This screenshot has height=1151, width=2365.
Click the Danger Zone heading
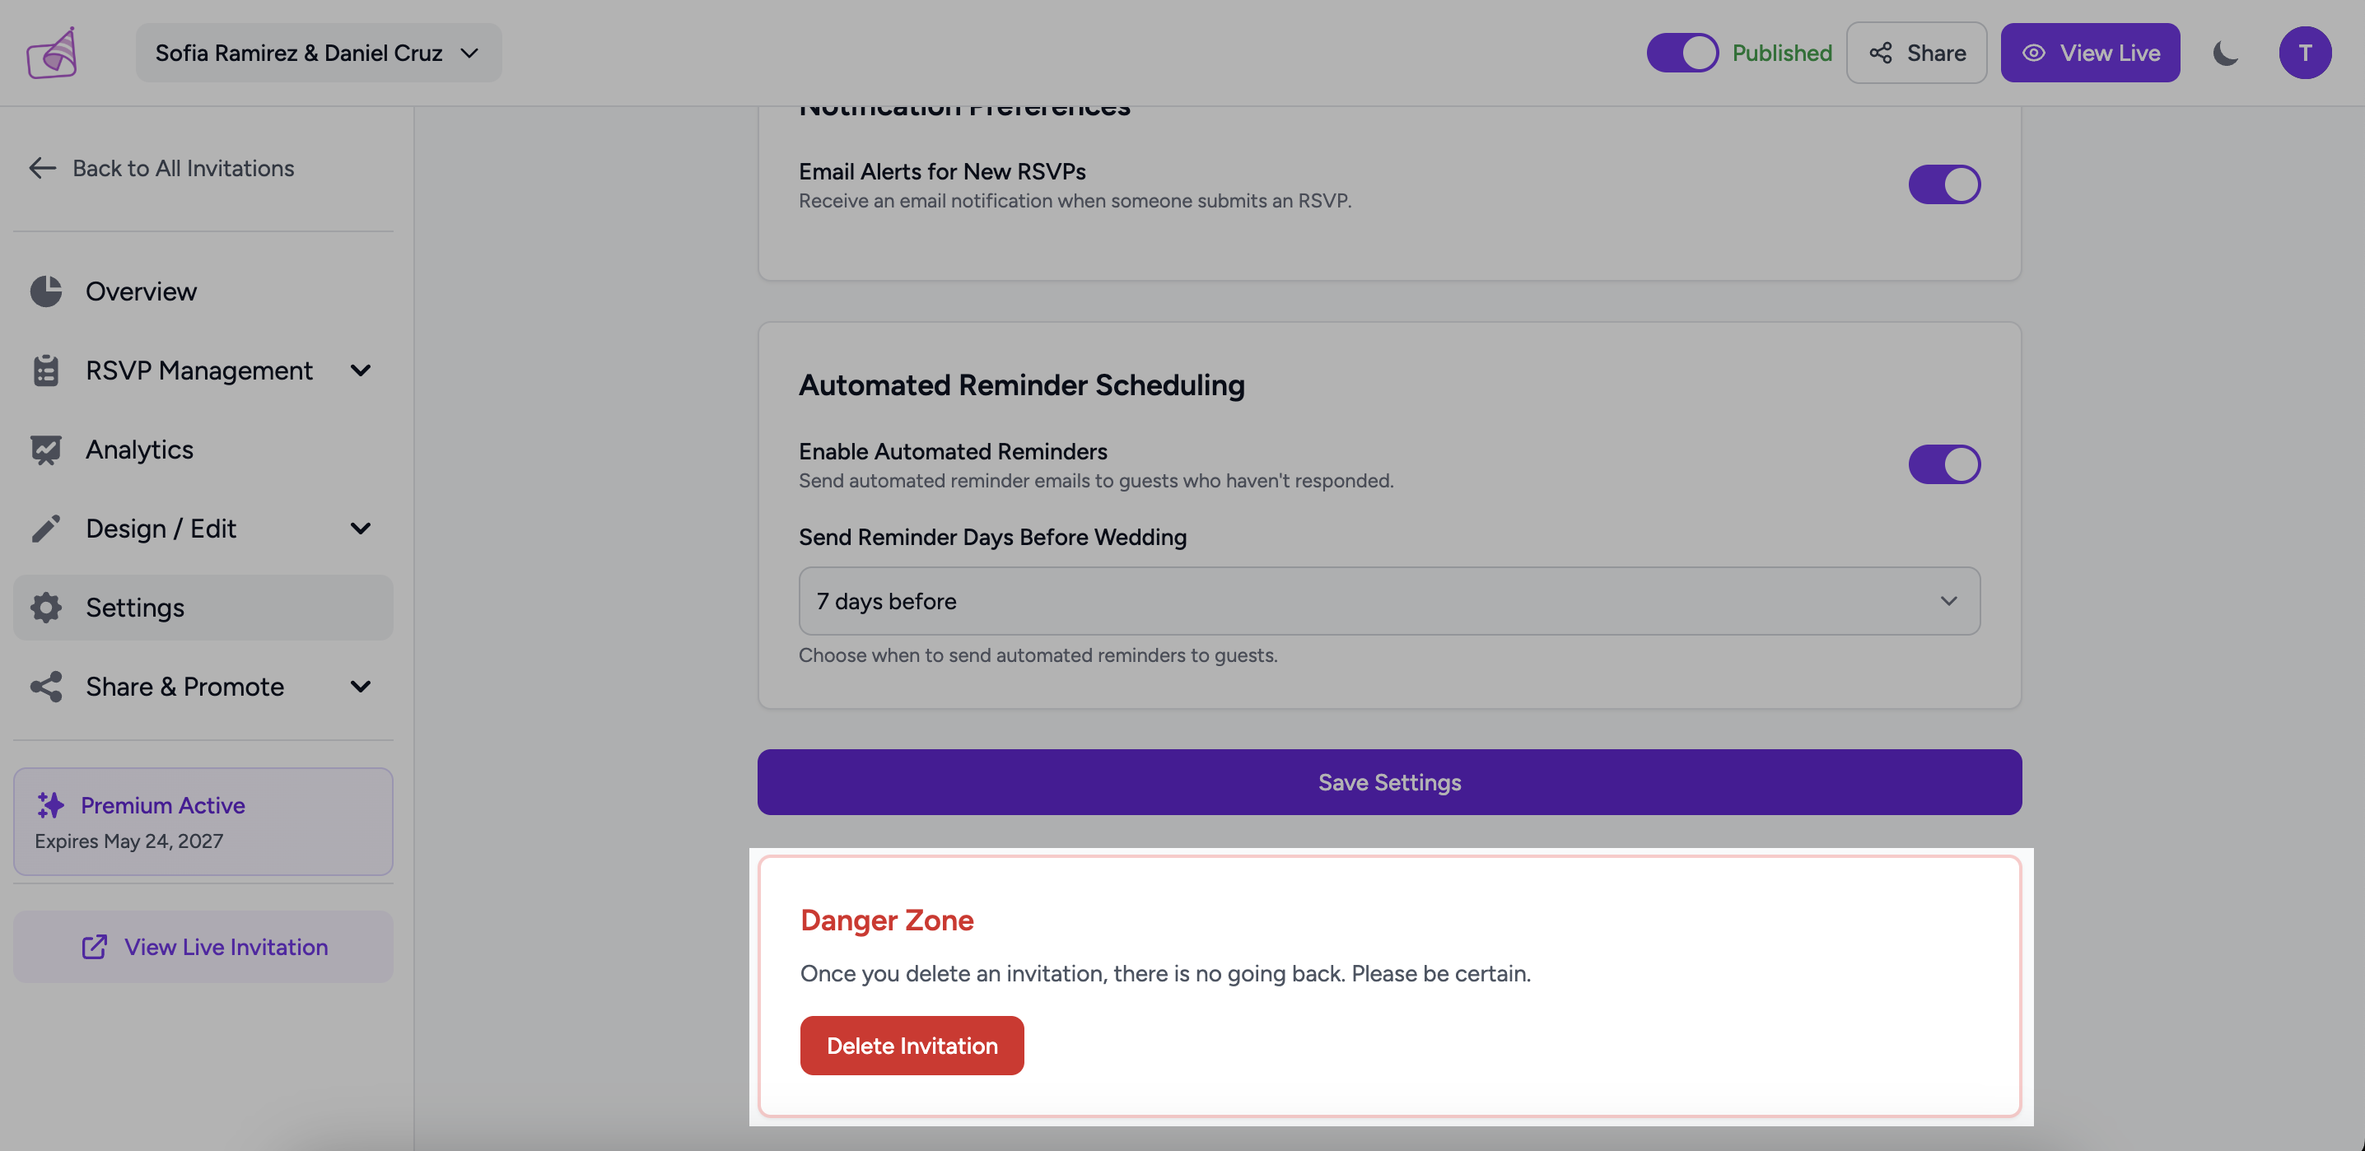pos(887,920)
